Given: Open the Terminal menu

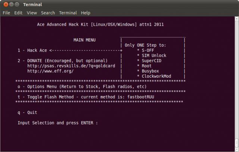Looking at the screenshot, I should tap(68, 13).
